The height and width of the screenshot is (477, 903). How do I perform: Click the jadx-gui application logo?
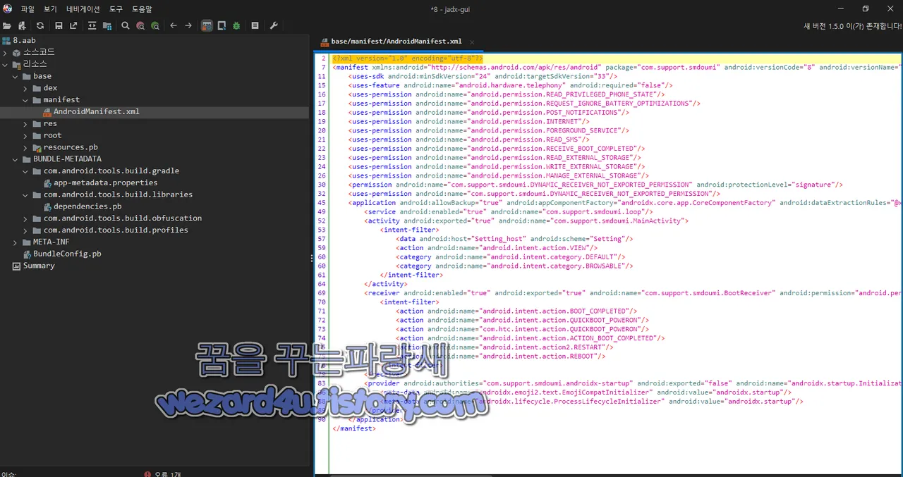(x=7, y=8)
